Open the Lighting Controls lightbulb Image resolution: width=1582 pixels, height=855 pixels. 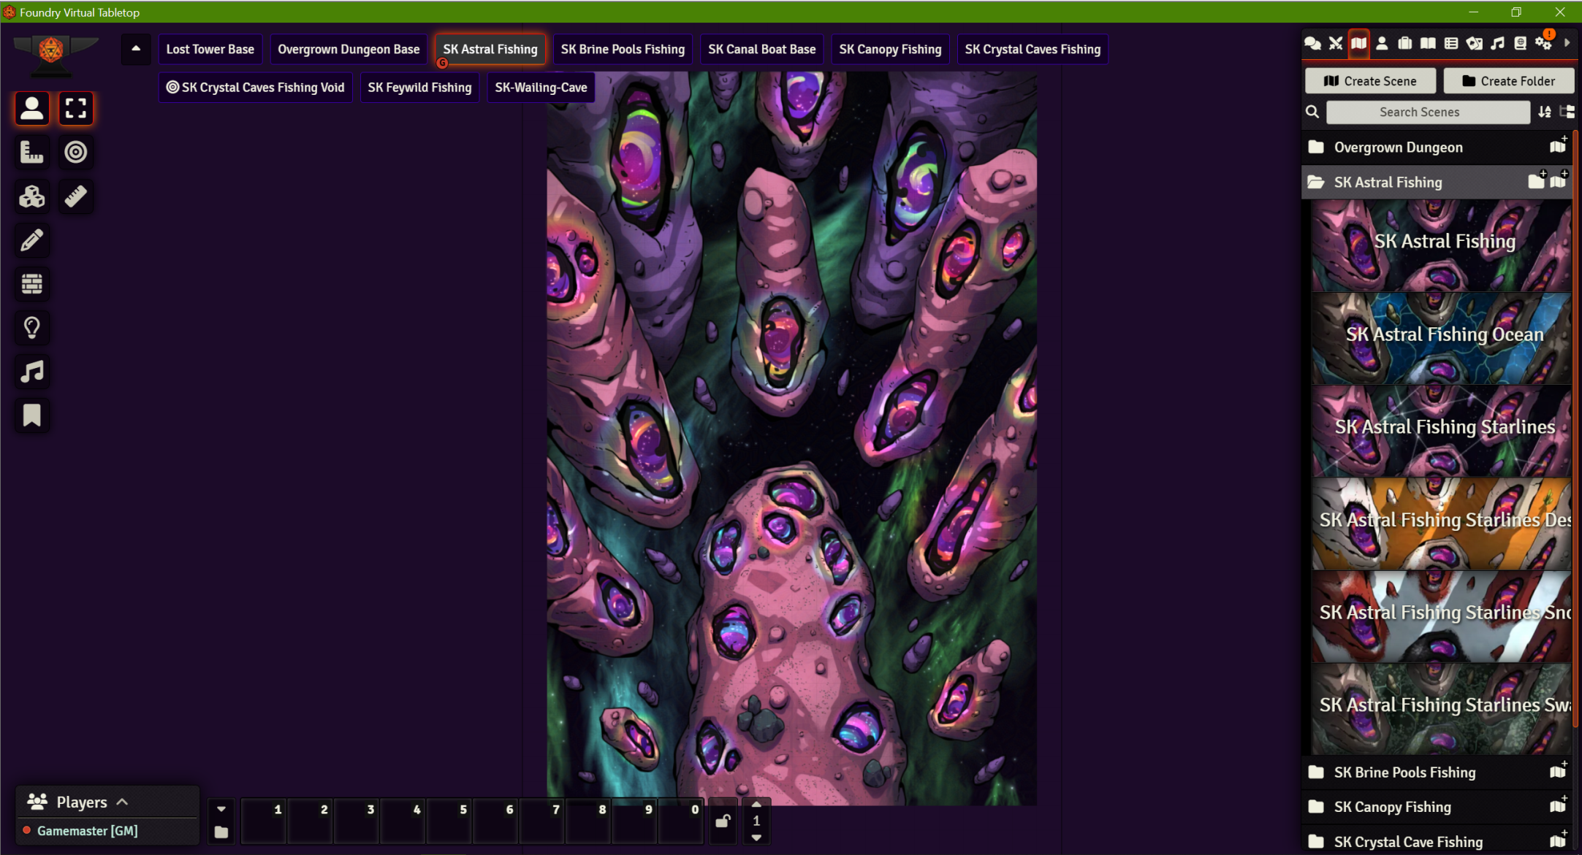pyautogui.click(x=32, y=328)
